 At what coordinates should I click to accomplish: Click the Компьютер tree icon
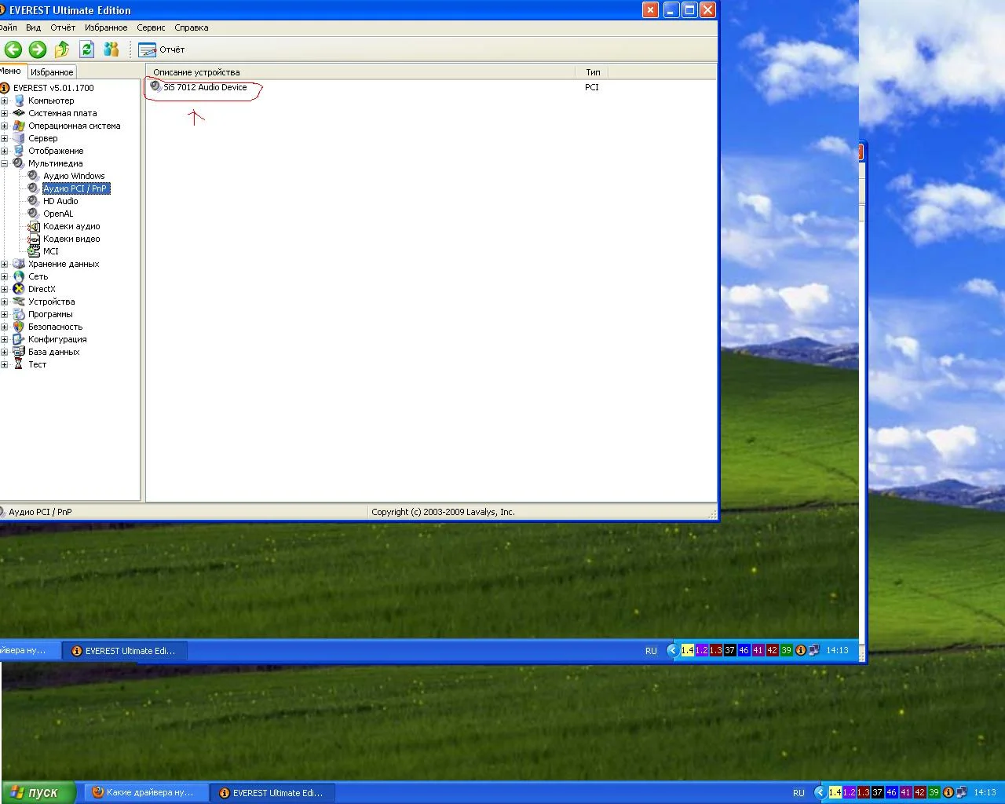pyautogui.click(x=19, y=100)
